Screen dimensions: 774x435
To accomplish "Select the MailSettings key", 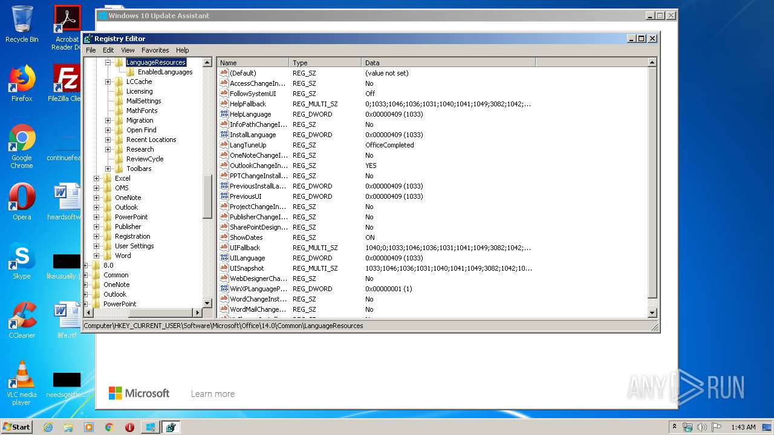I will tap(143, 101).
